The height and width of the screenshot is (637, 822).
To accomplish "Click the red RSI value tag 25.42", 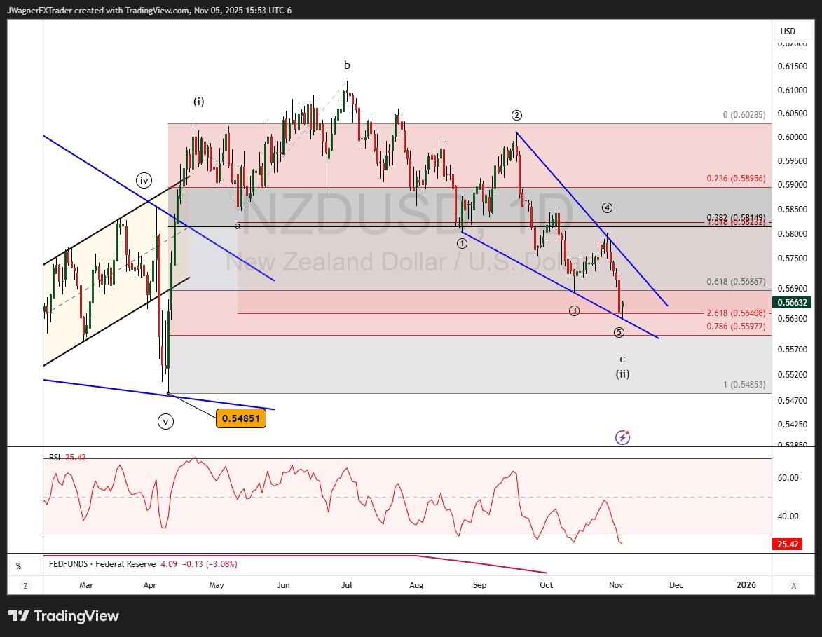I will 786,544.
